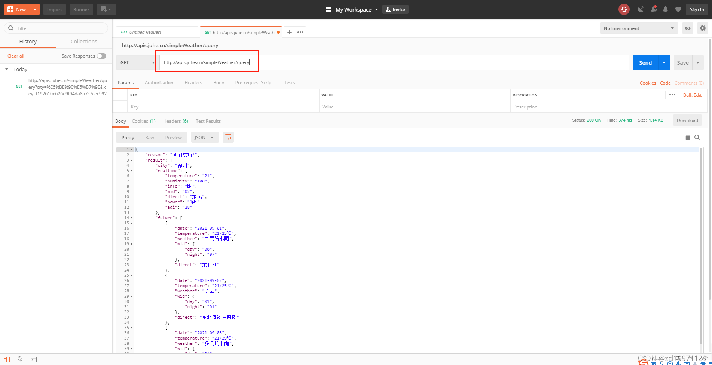
Task: Click the Import button
Action: (55, 9)
